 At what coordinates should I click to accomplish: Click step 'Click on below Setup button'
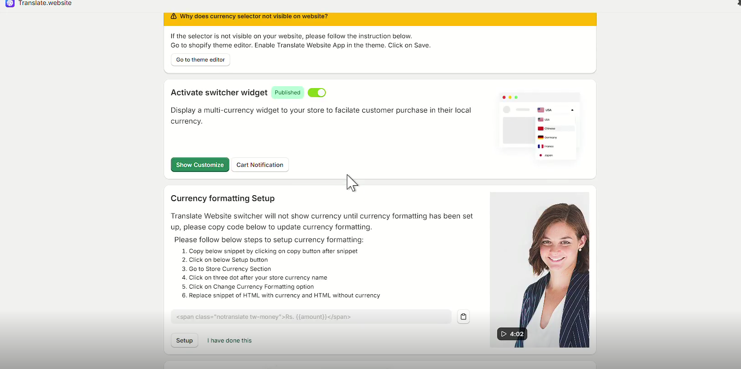[228, 260]
